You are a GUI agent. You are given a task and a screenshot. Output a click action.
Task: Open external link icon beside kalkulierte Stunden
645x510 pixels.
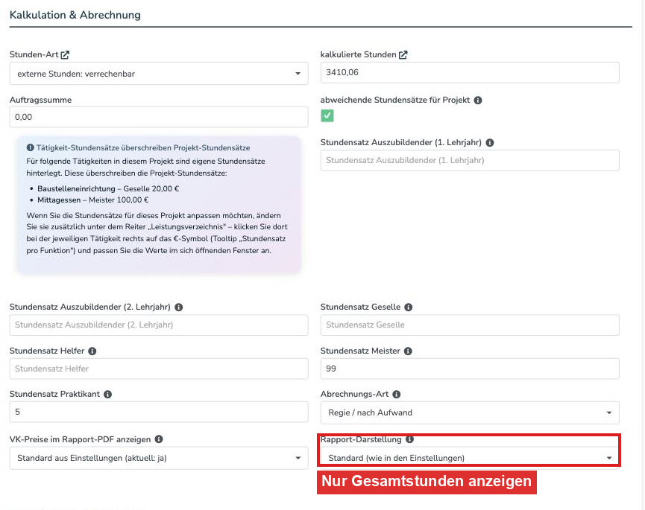coord(403,54)
